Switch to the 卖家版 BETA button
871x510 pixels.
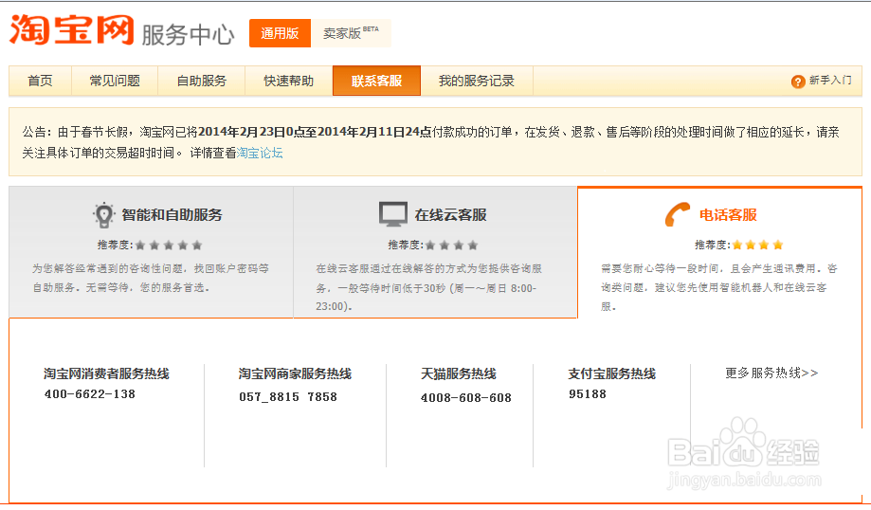(351, 33)
